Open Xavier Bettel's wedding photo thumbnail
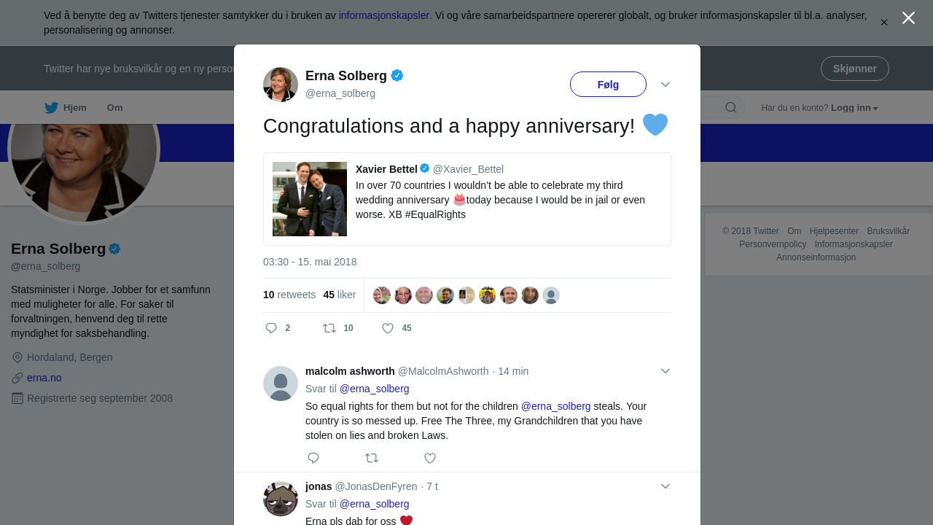The width and height of the screenshot is (933, 525). (x=310, y=199)
